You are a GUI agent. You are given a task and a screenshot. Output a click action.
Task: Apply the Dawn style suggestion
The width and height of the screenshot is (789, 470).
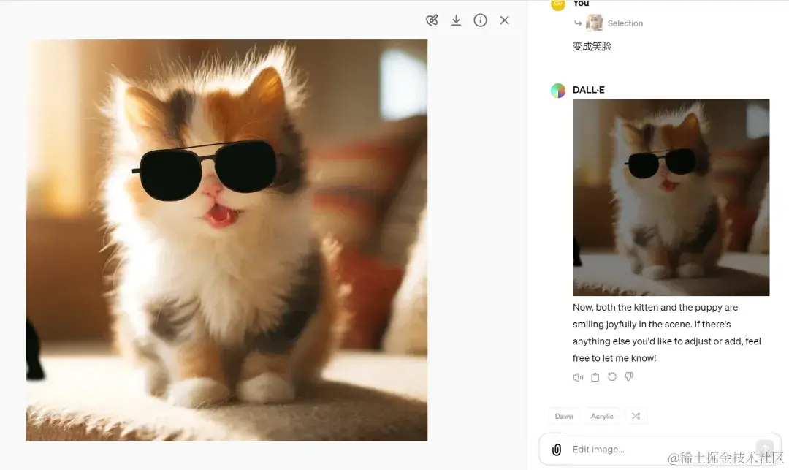[x=563, y=416]
